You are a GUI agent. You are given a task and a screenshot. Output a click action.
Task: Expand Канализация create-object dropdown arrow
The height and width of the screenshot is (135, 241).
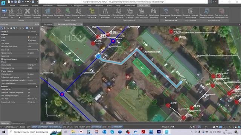(x=59, y=18)
